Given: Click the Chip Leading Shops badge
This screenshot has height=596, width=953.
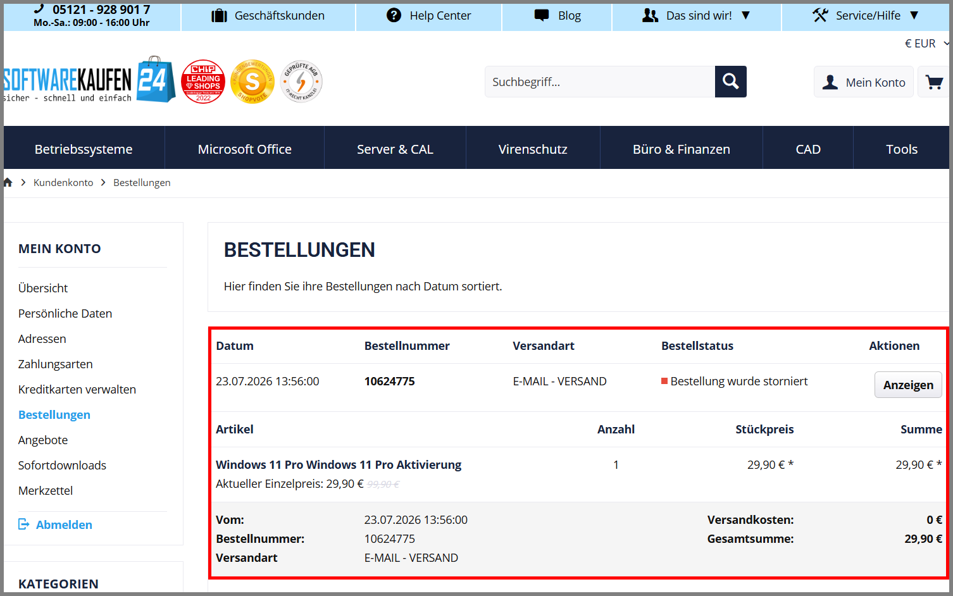Looking at the screenshot, I should [x=203, y=82].
